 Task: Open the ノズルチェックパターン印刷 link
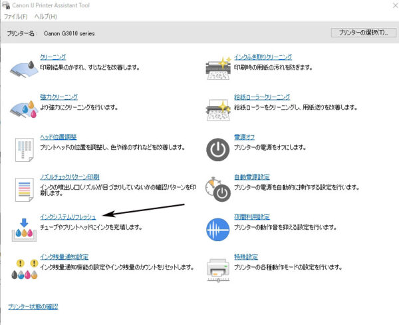69,177
